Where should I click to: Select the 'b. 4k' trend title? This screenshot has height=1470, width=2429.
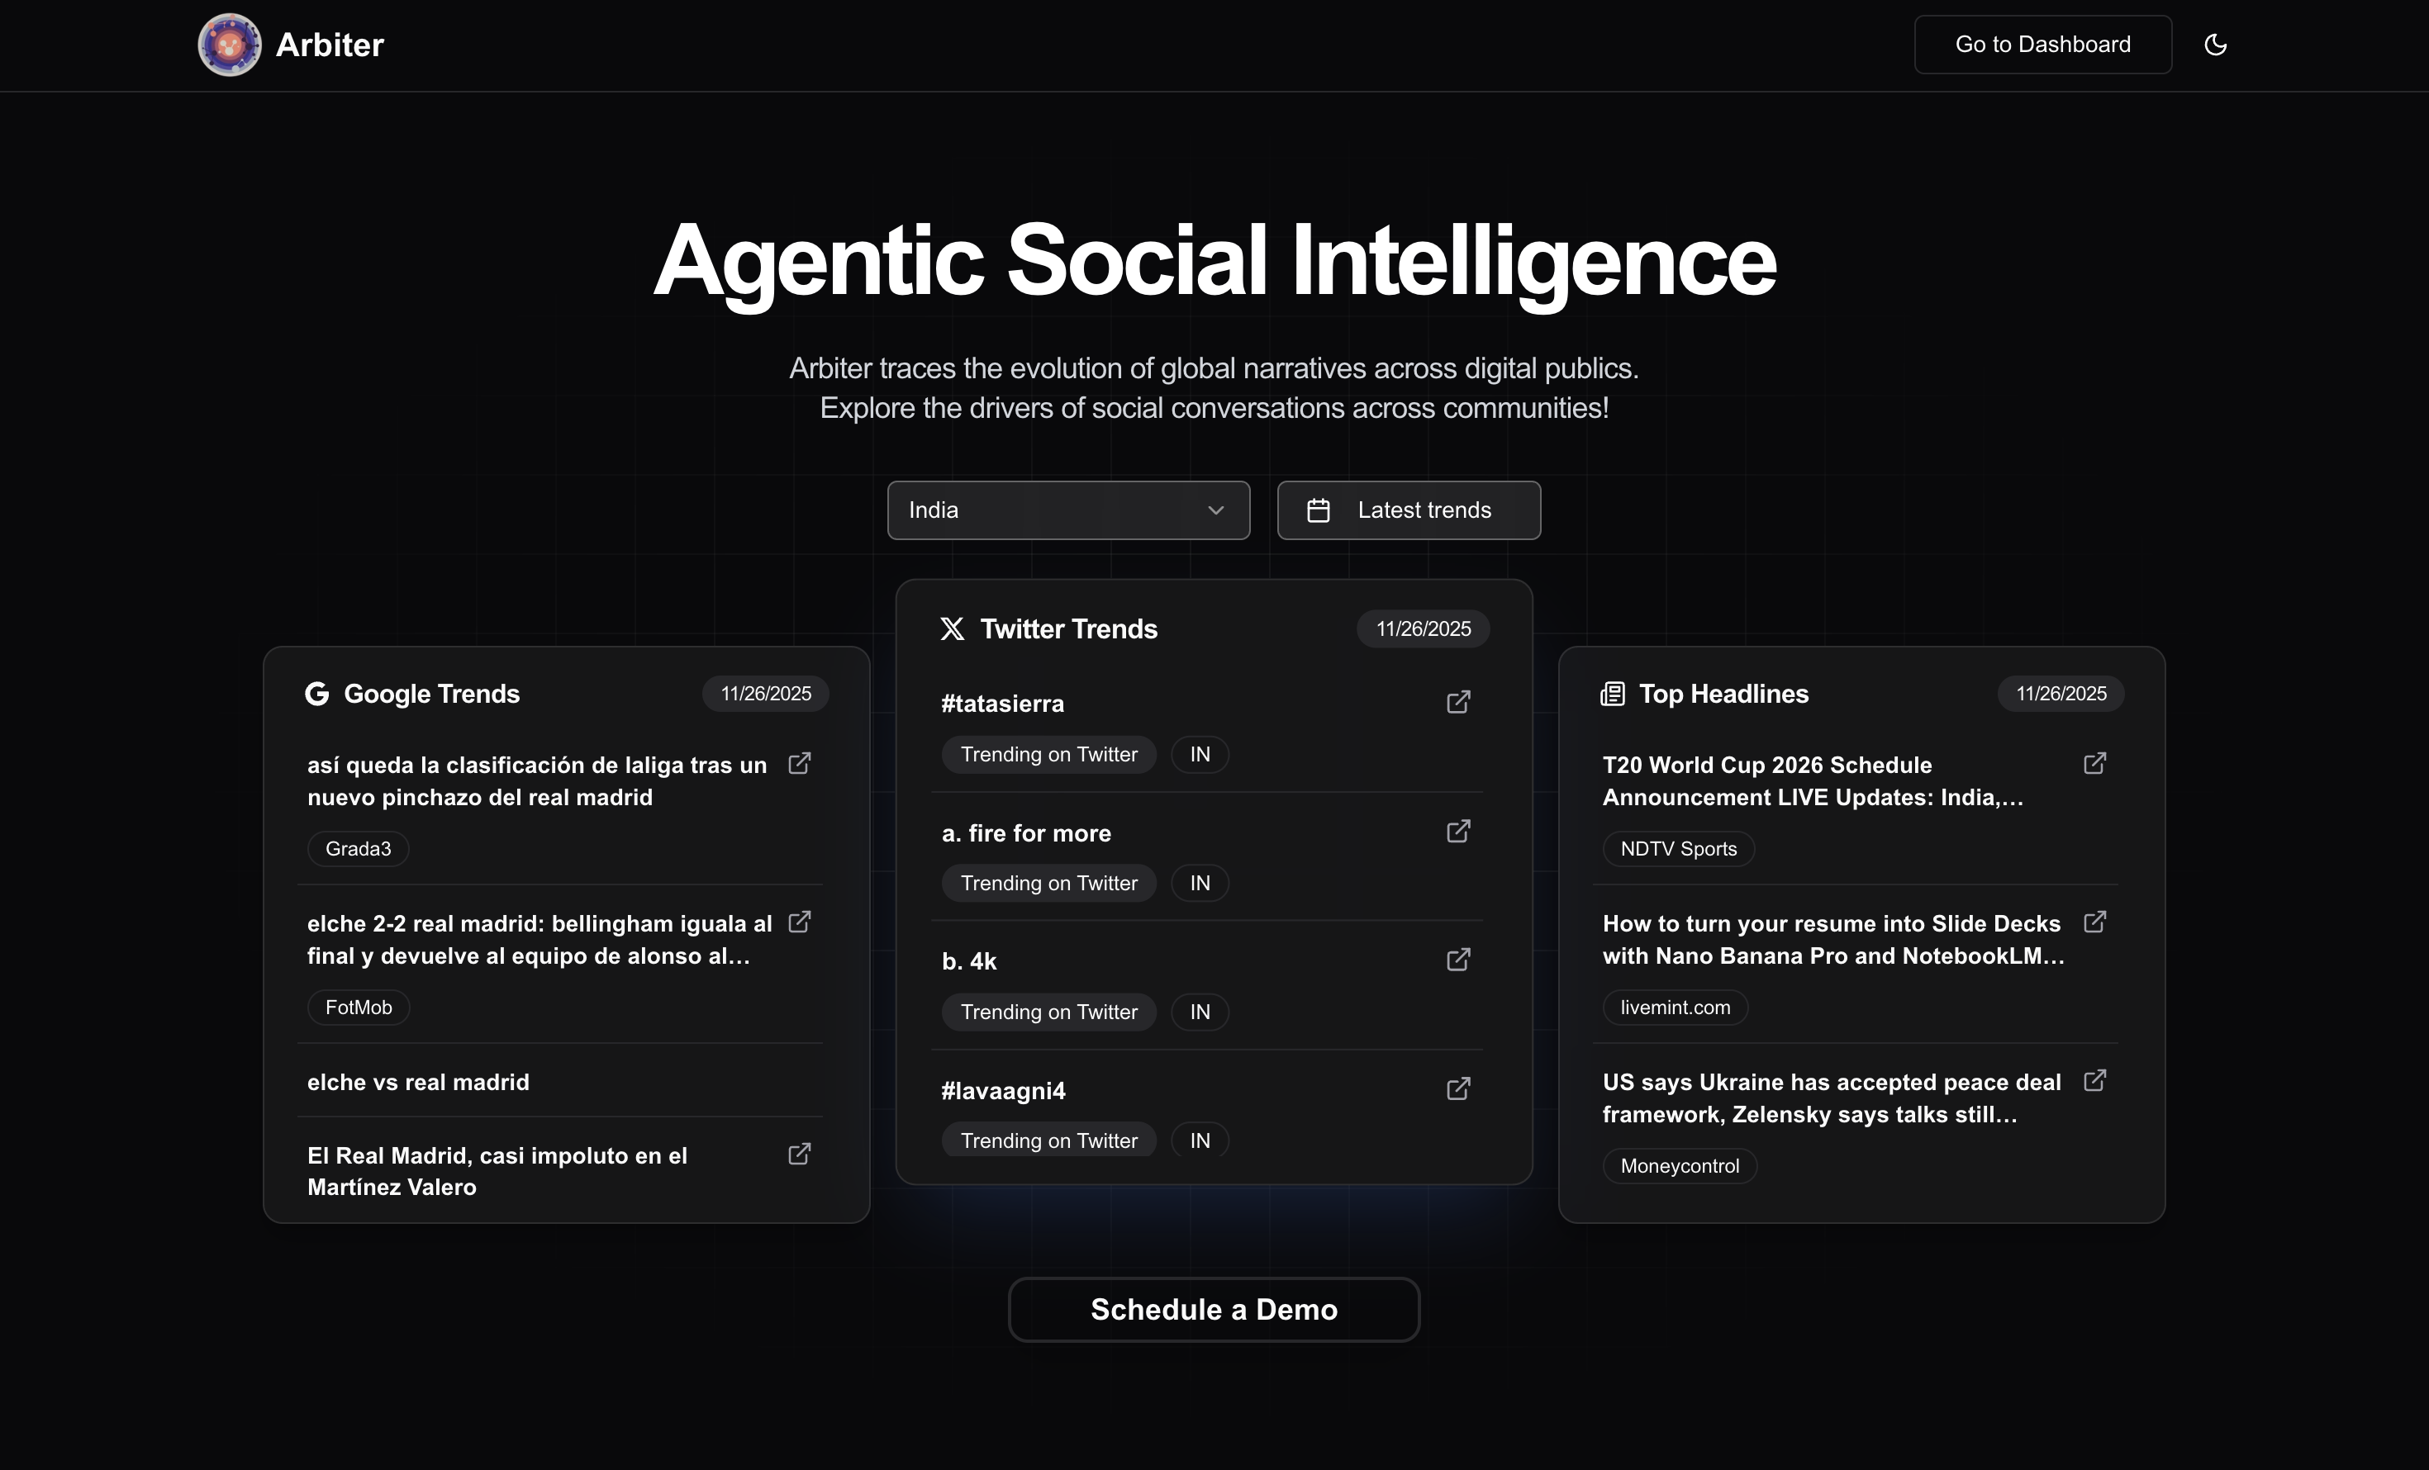click(x=969, y=961)
